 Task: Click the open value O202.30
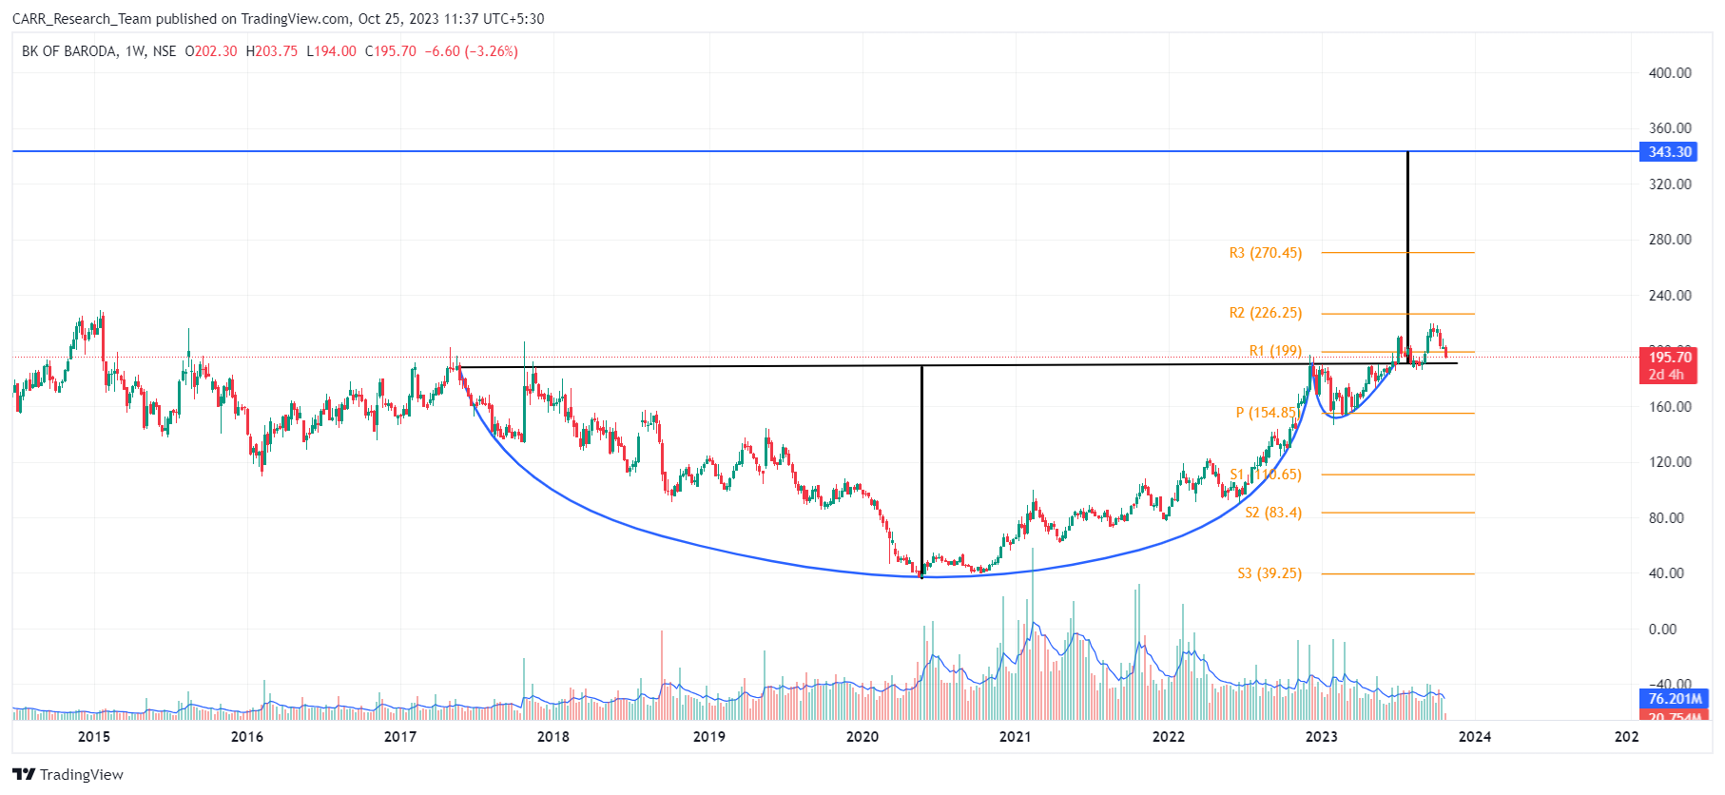point(211,51)
